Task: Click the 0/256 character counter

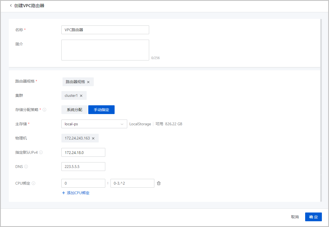Action: pyautogui.click(x=155, y=58)
